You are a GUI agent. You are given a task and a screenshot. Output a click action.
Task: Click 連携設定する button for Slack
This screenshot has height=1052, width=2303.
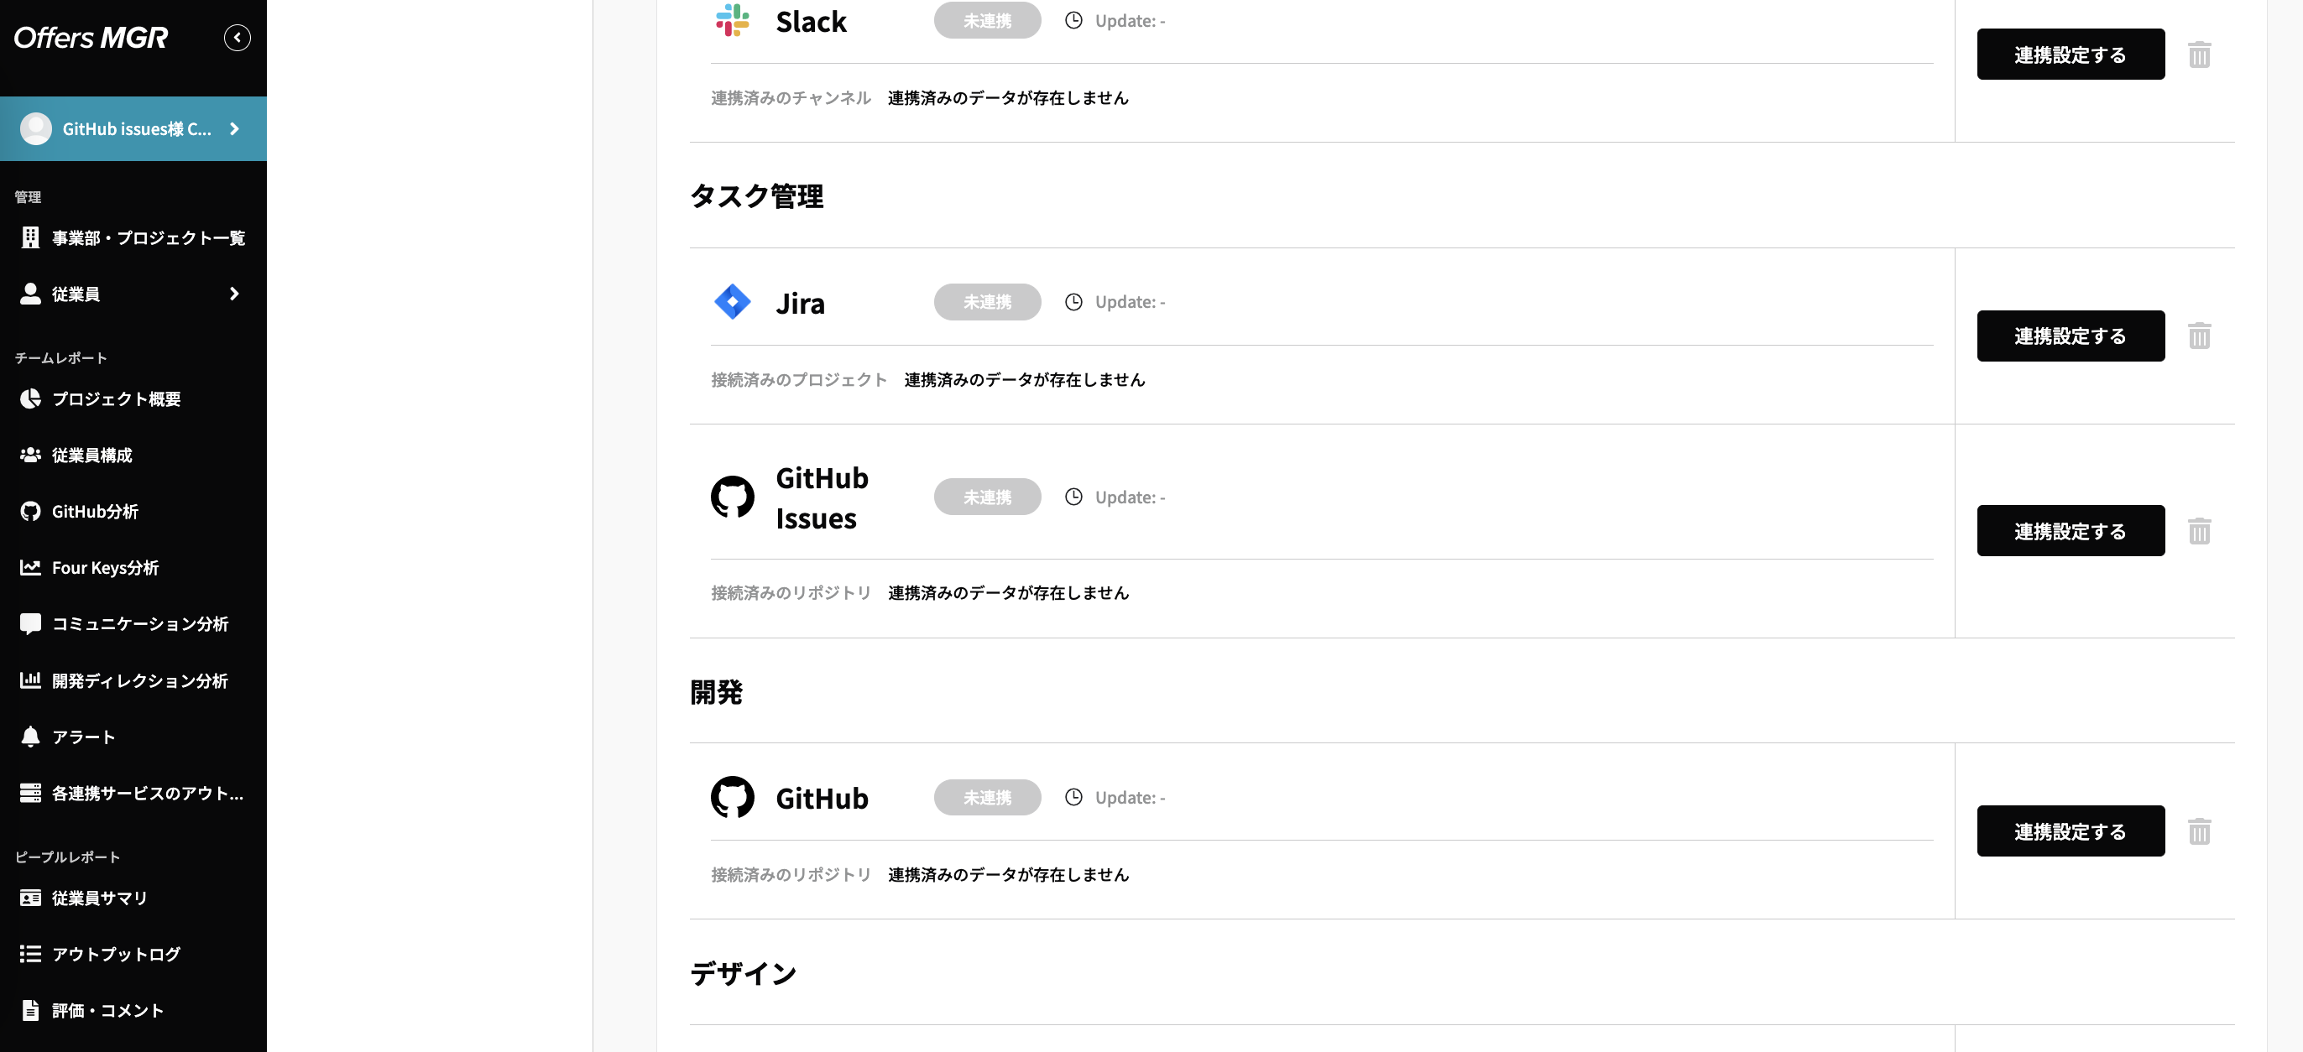[2071, 55]
